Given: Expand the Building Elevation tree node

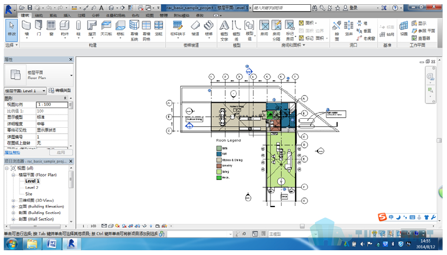Looking at the screenshot, I should tap(13, 206).
